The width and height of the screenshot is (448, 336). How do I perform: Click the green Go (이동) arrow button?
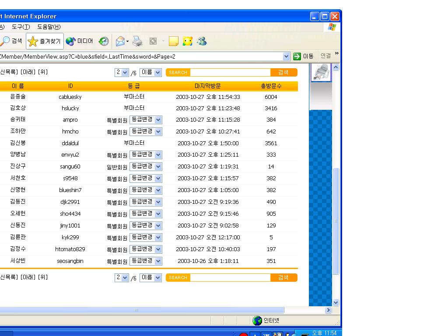(304, 56)
